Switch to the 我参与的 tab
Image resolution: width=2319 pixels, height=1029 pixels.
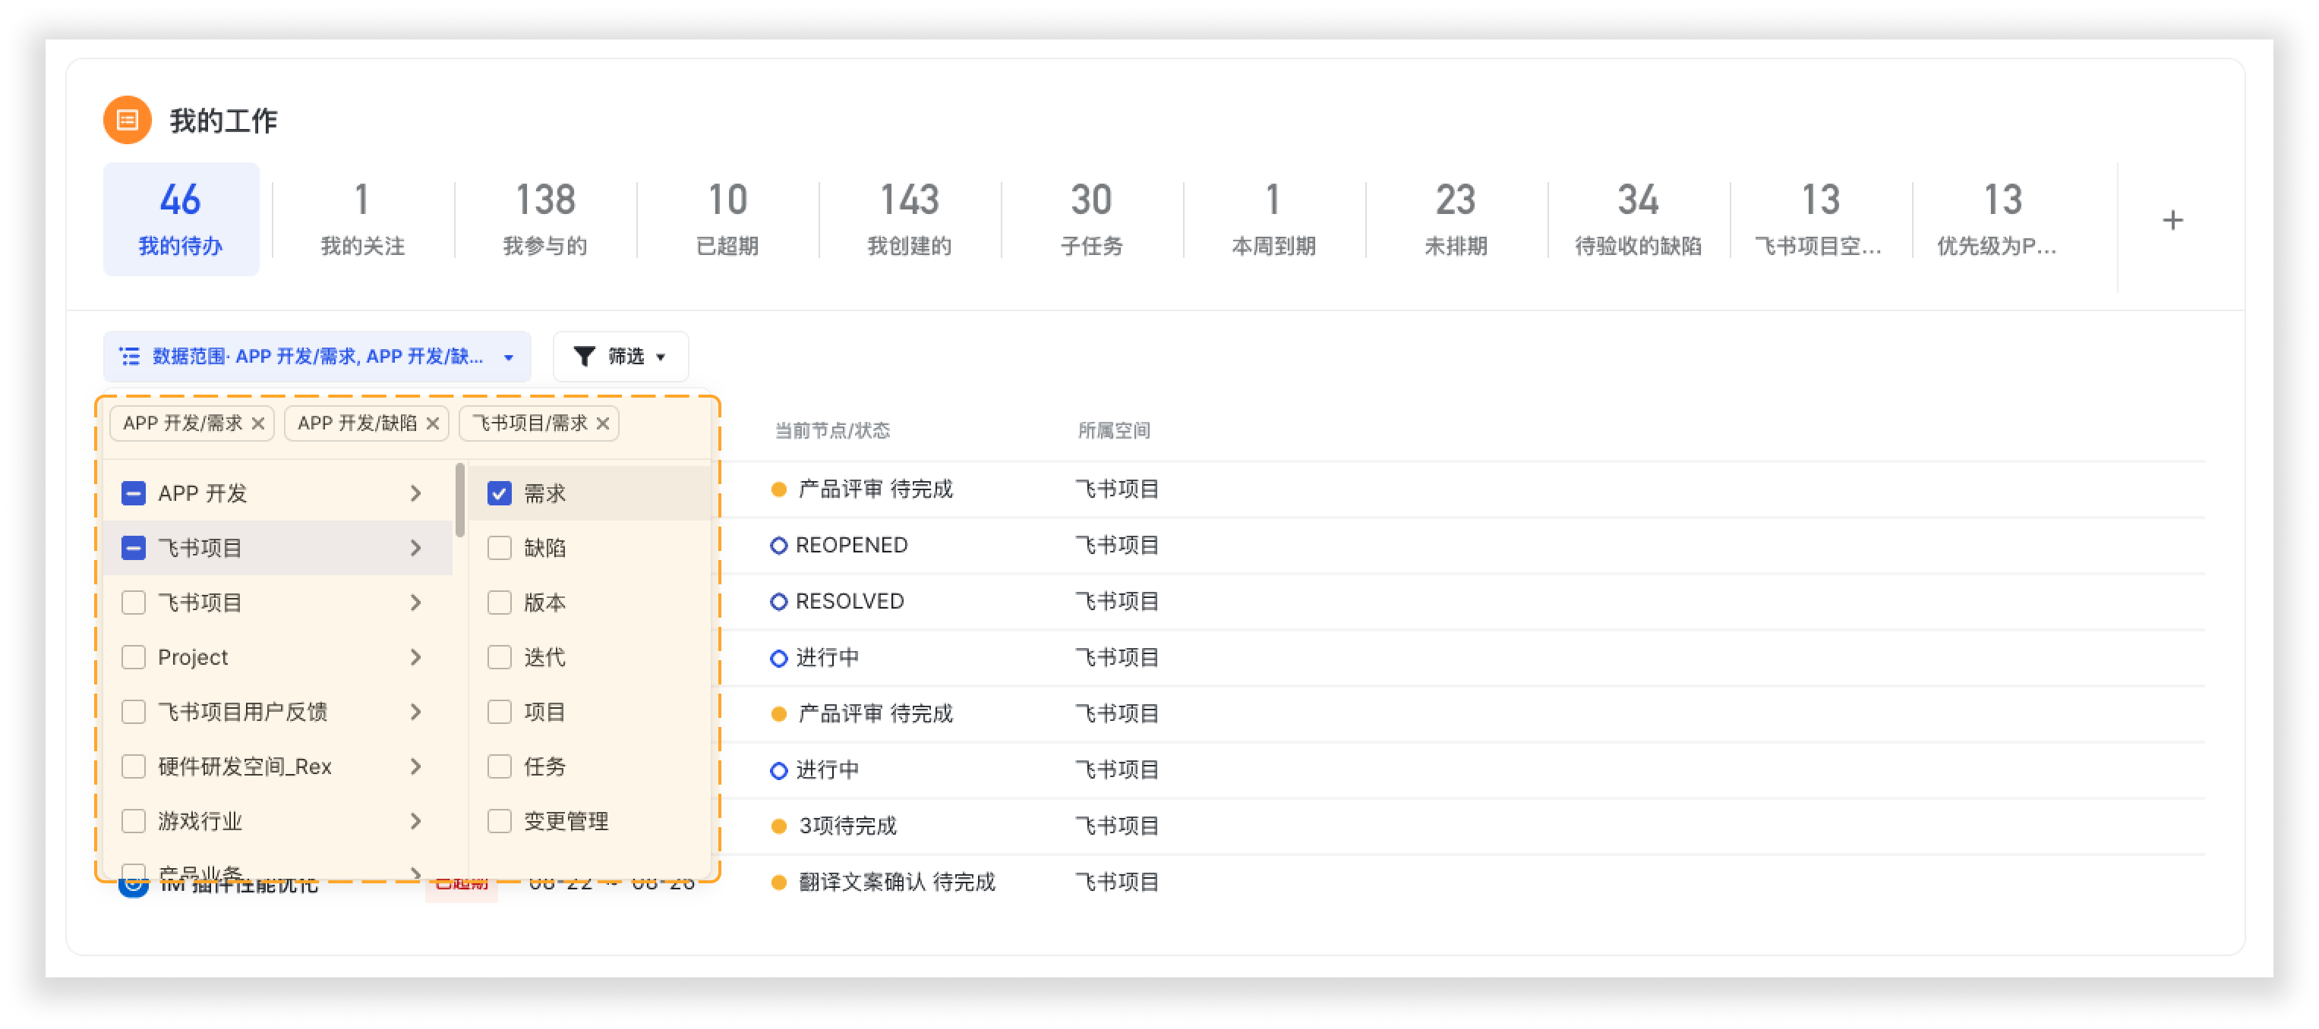tap(545, 219)
